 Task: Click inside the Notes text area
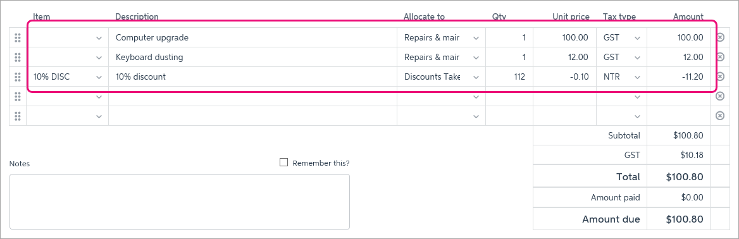pos(180,202)
